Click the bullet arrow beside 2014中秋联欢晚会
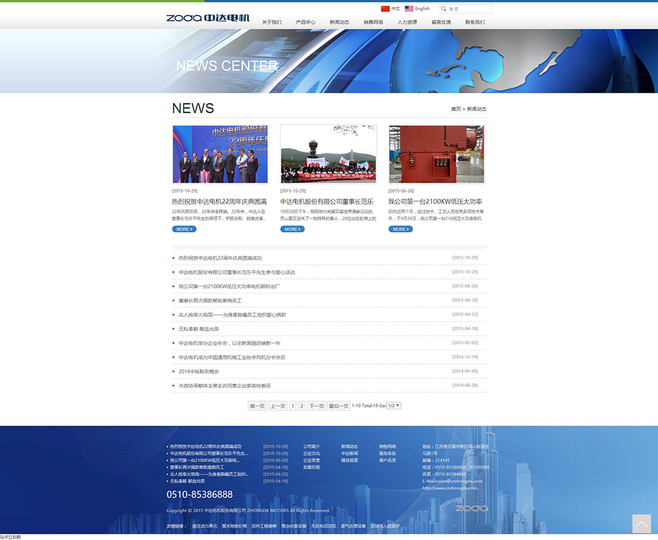 (x=173, y=371)
